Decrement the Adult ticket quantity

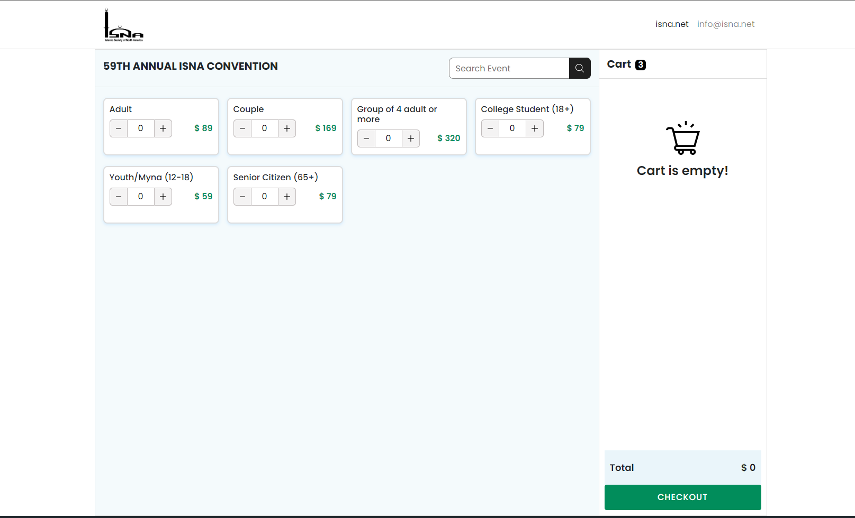coord(118,128)
